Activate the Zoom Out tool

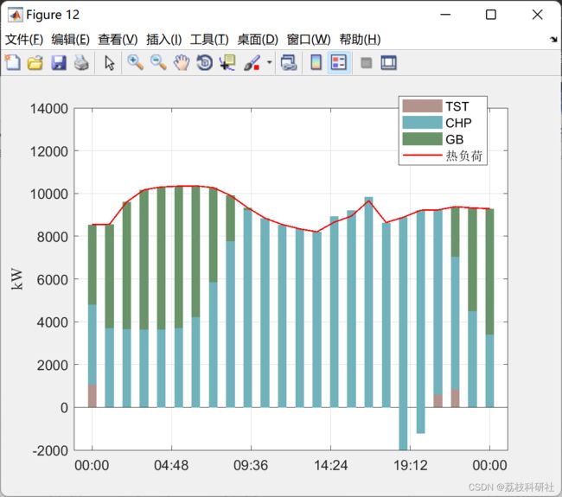point(158,63)
